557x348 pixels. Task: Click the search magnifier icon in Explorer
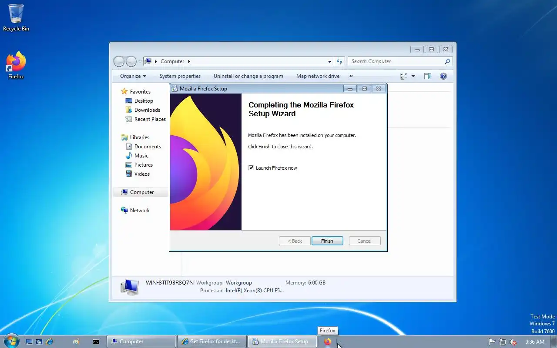pos(447,61)
